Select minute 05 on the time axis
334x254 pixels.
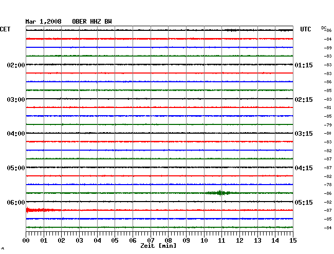point(115,240)
